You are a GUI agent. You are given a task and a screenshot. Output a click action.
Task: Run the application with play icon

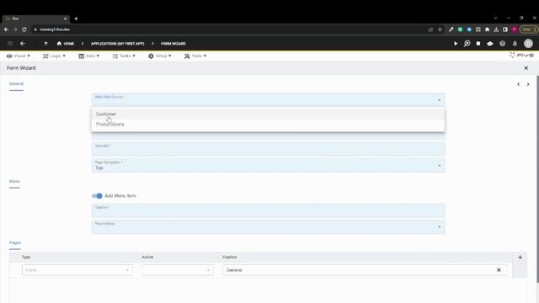pos(456,44)
